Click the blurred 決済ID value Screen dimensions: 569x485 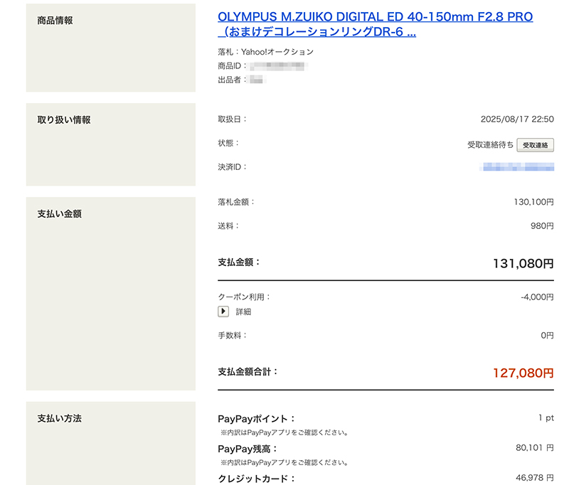tap(517, 167)
